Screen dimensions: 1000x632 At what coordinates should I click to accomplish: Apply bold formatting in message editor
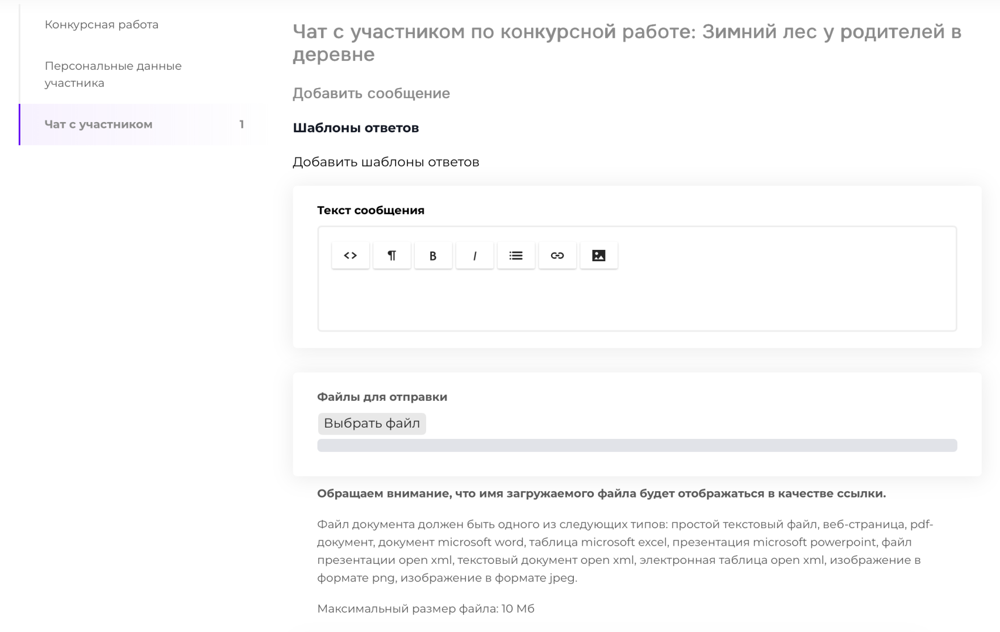tap(433, 256)
